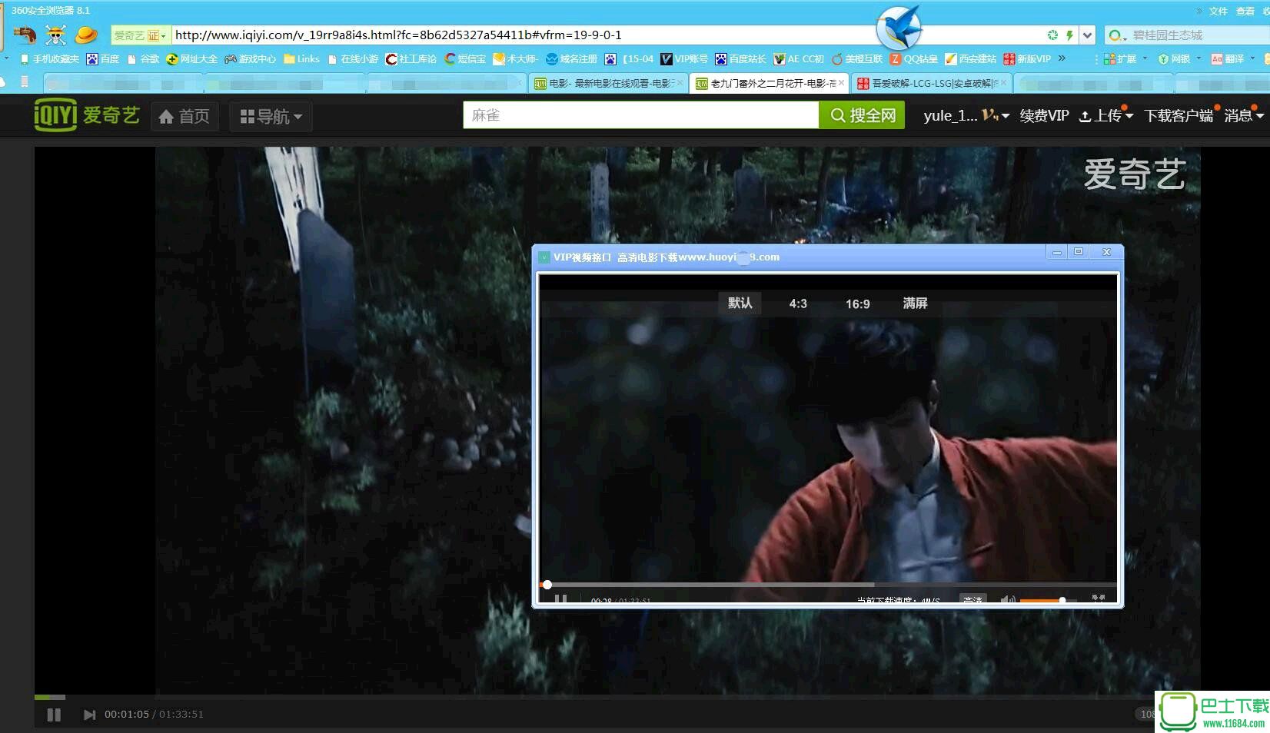Click the iQIYI logo in header
The width and height of the screenshot is (1270, 733).
[87, 115]
